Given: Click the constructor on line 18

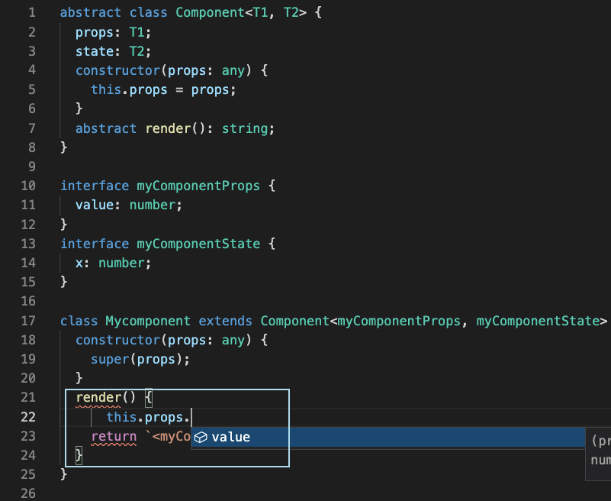Looking at the screenshot, I should [117, 341].
